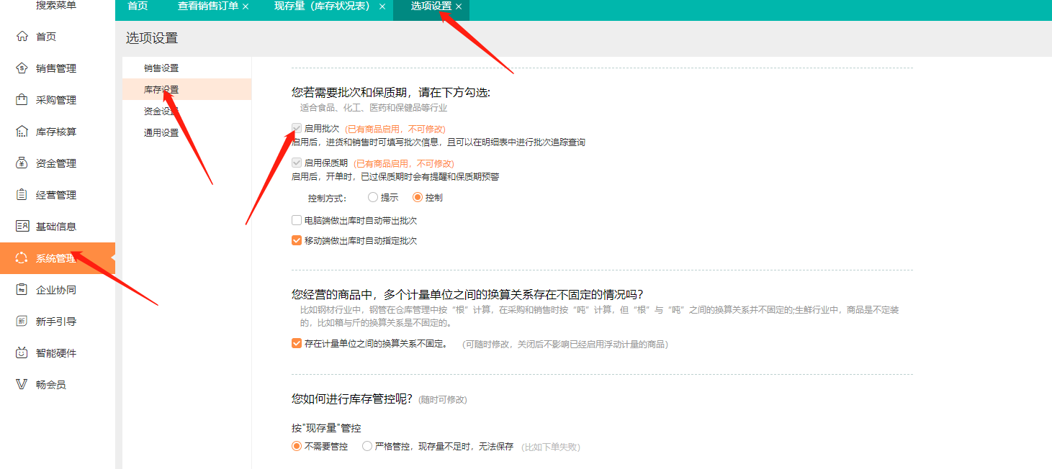This screenshot has width=1052, height=469.
Task: Open 资金设置 settings section
Action: coord(161,111)
